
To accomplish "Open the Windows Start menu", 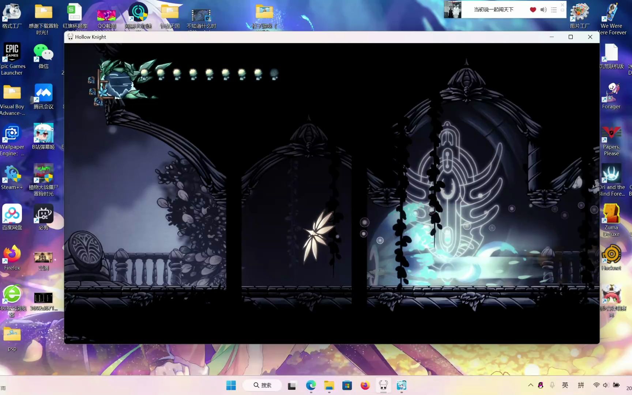I will click(231, 385).
